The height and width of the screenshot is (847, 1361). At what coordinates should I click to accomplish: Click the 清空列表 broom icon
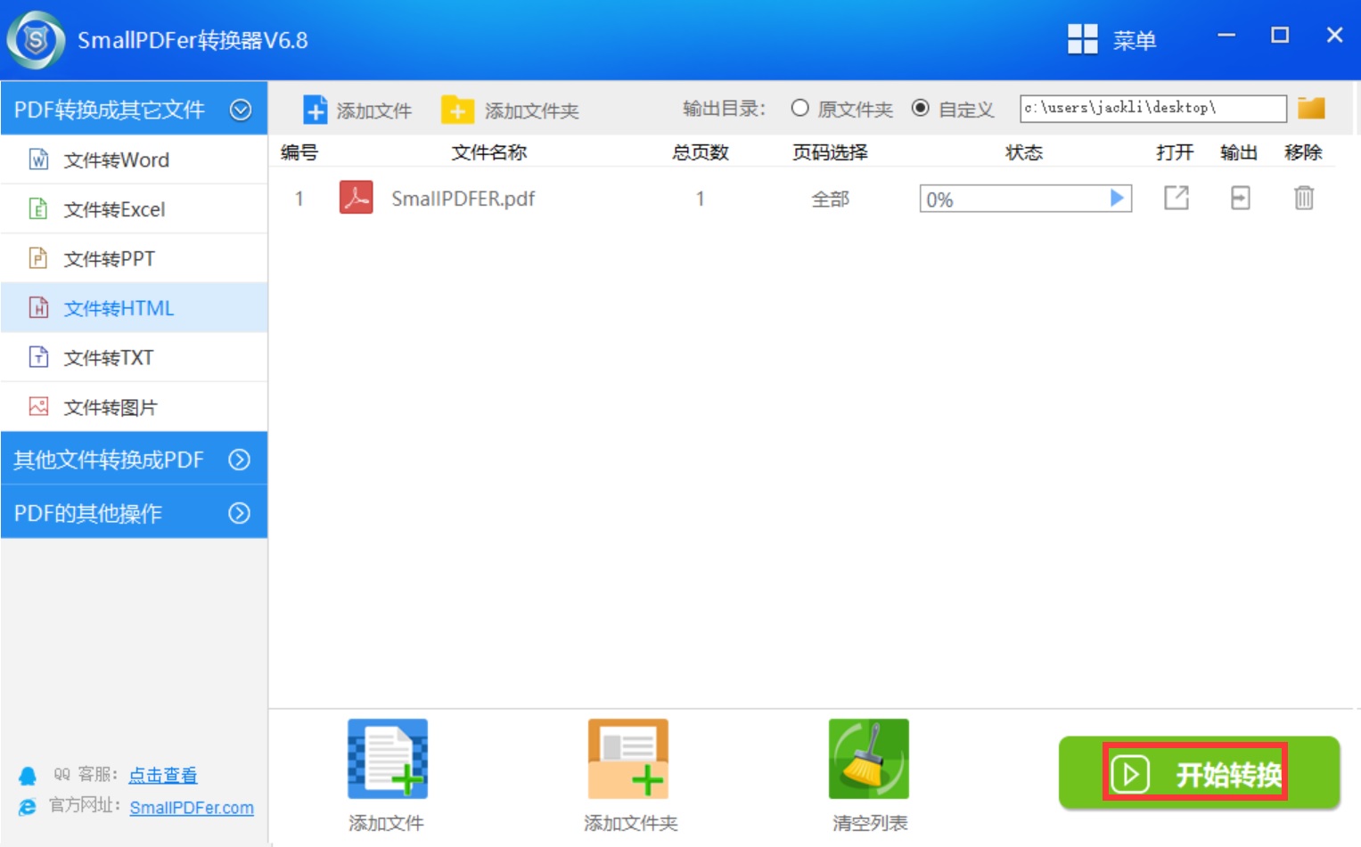[x=869, y=759]
